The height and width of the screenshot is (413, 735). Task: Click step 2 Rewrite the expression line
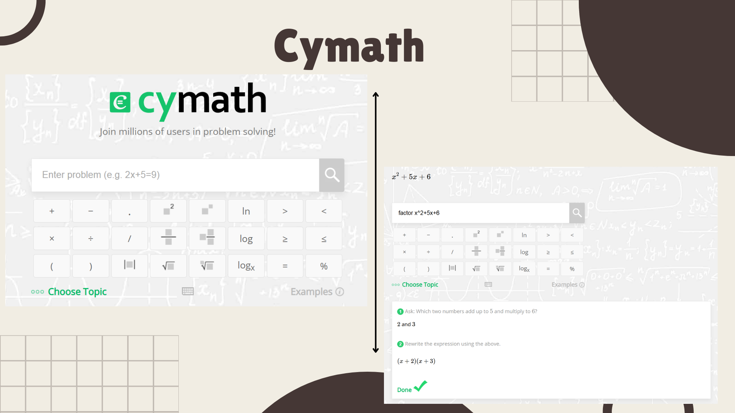pos(449,344)
